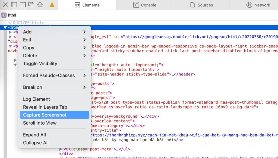Click the googleads doubleclick src URL

pos(202,37)
